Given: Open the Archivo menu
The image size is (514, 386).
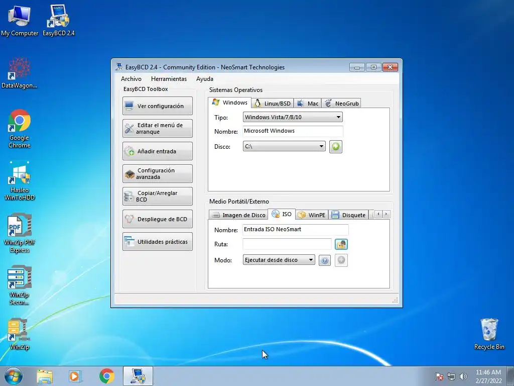Looking at the screenshot, I should pos(131,79).
